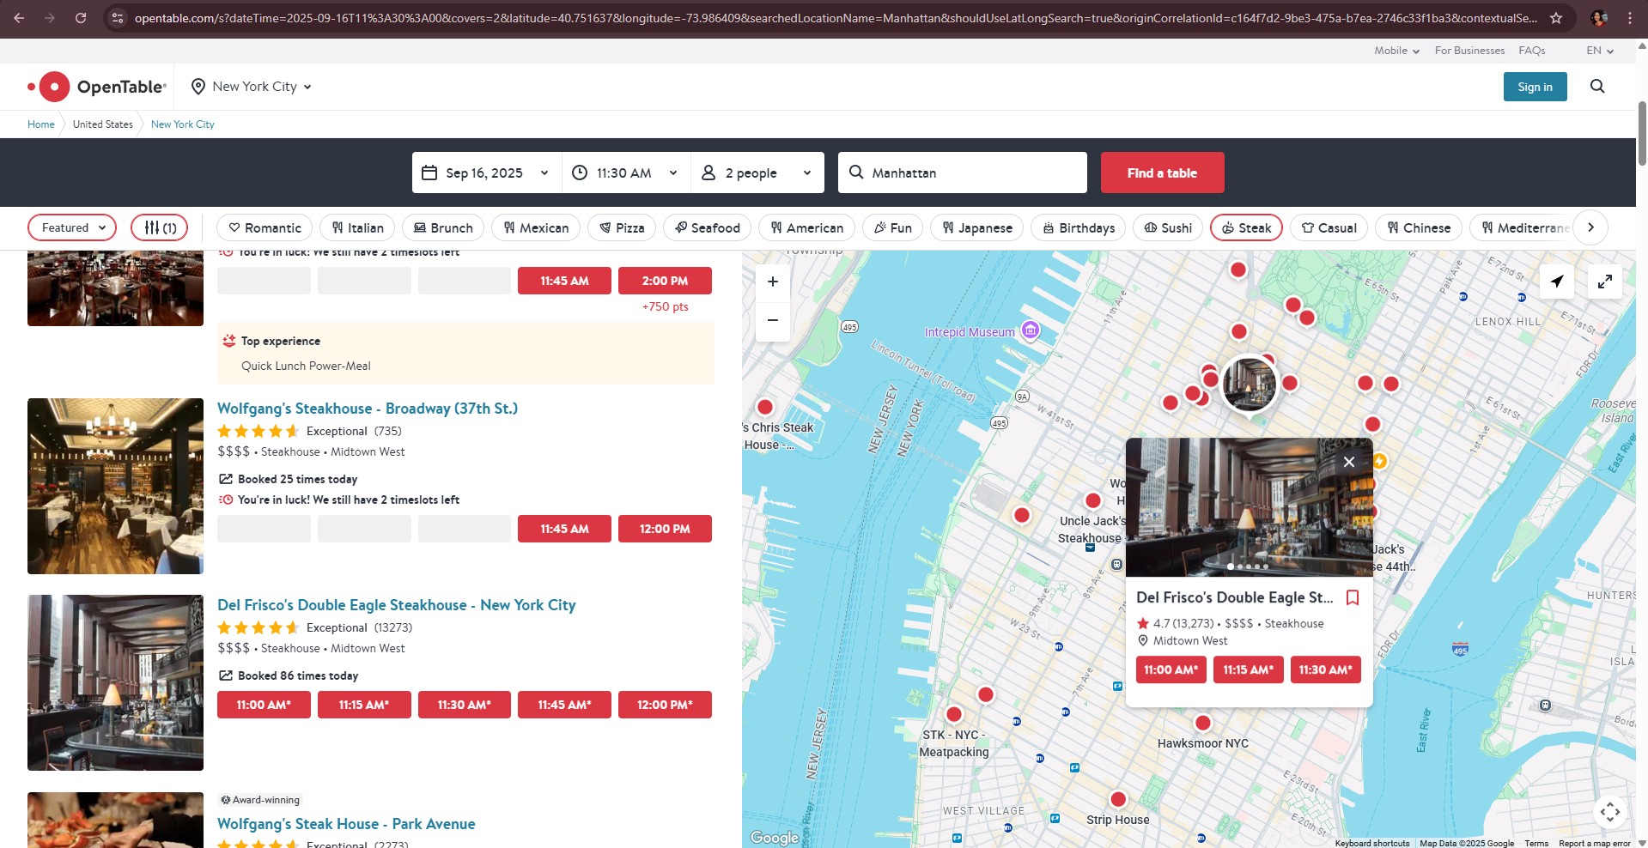Screen dimensions: 1648x848
Task: Open For Businesses link
Action: click(x=1469, y=51)
